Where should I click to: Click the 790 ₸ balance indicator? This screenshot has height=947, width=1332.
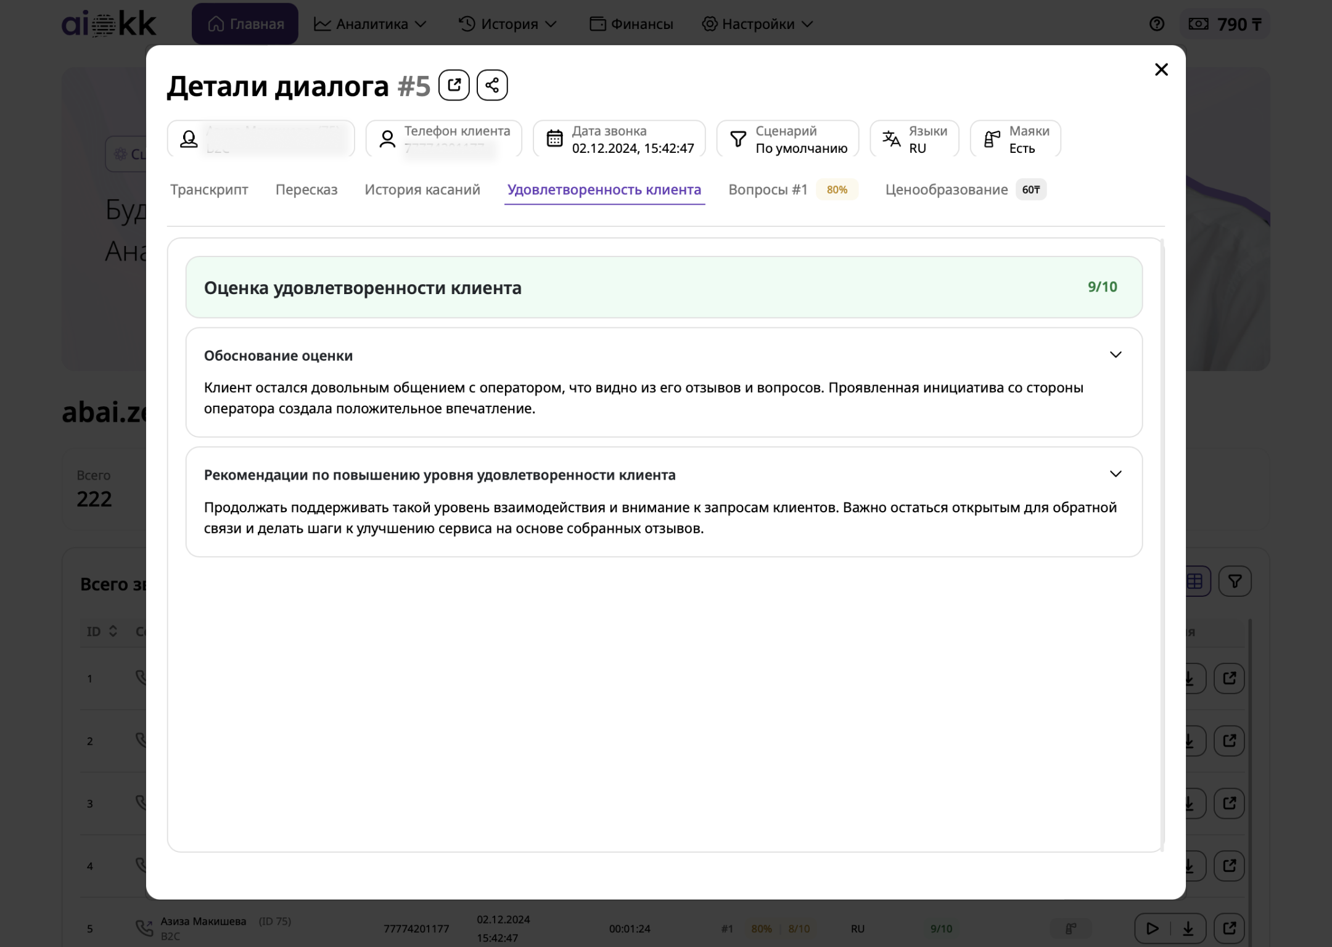(1225, 24)
